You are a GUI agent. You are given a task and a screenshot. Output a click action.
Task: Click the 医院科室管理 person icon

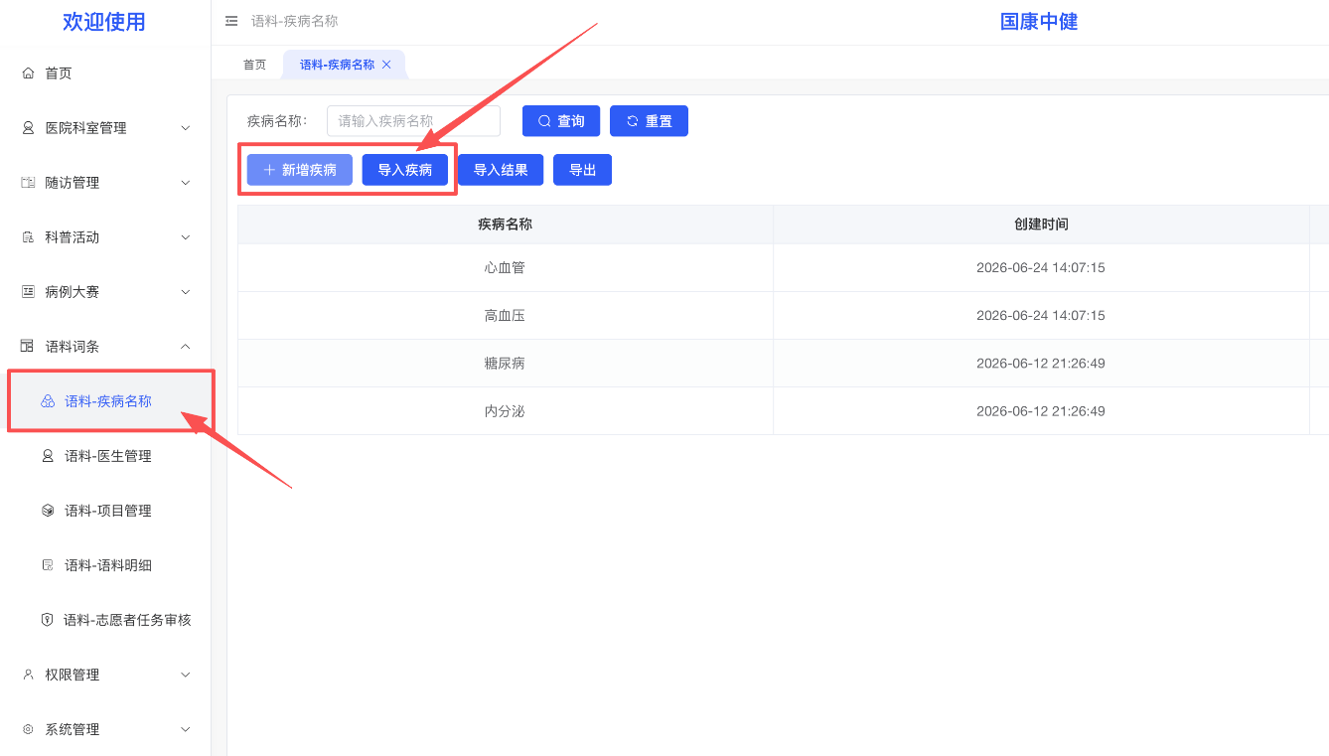pyautogui.click(x=28, y=128)
